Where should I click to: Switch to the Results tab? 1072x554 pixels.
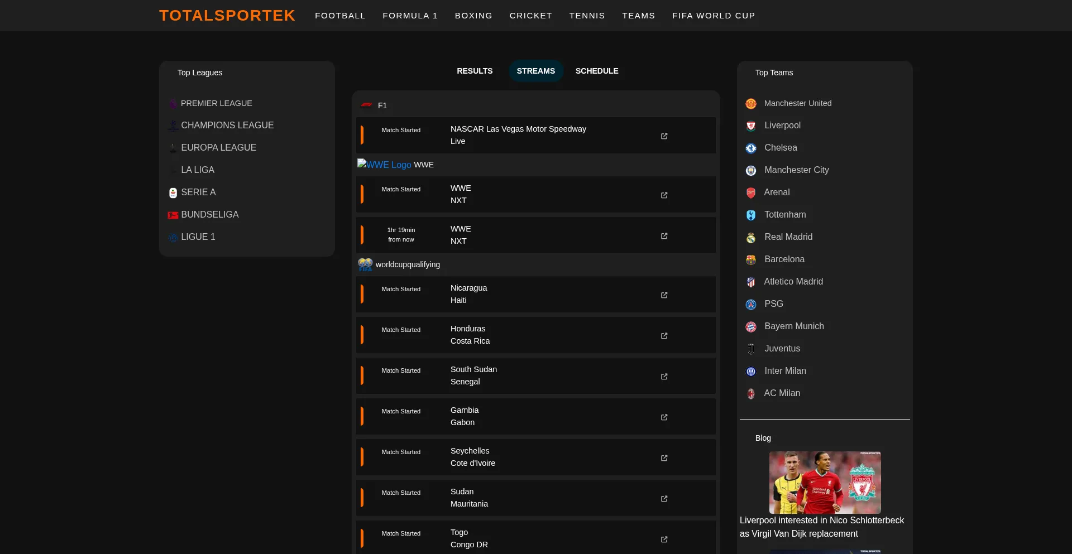tap(475, 71)
